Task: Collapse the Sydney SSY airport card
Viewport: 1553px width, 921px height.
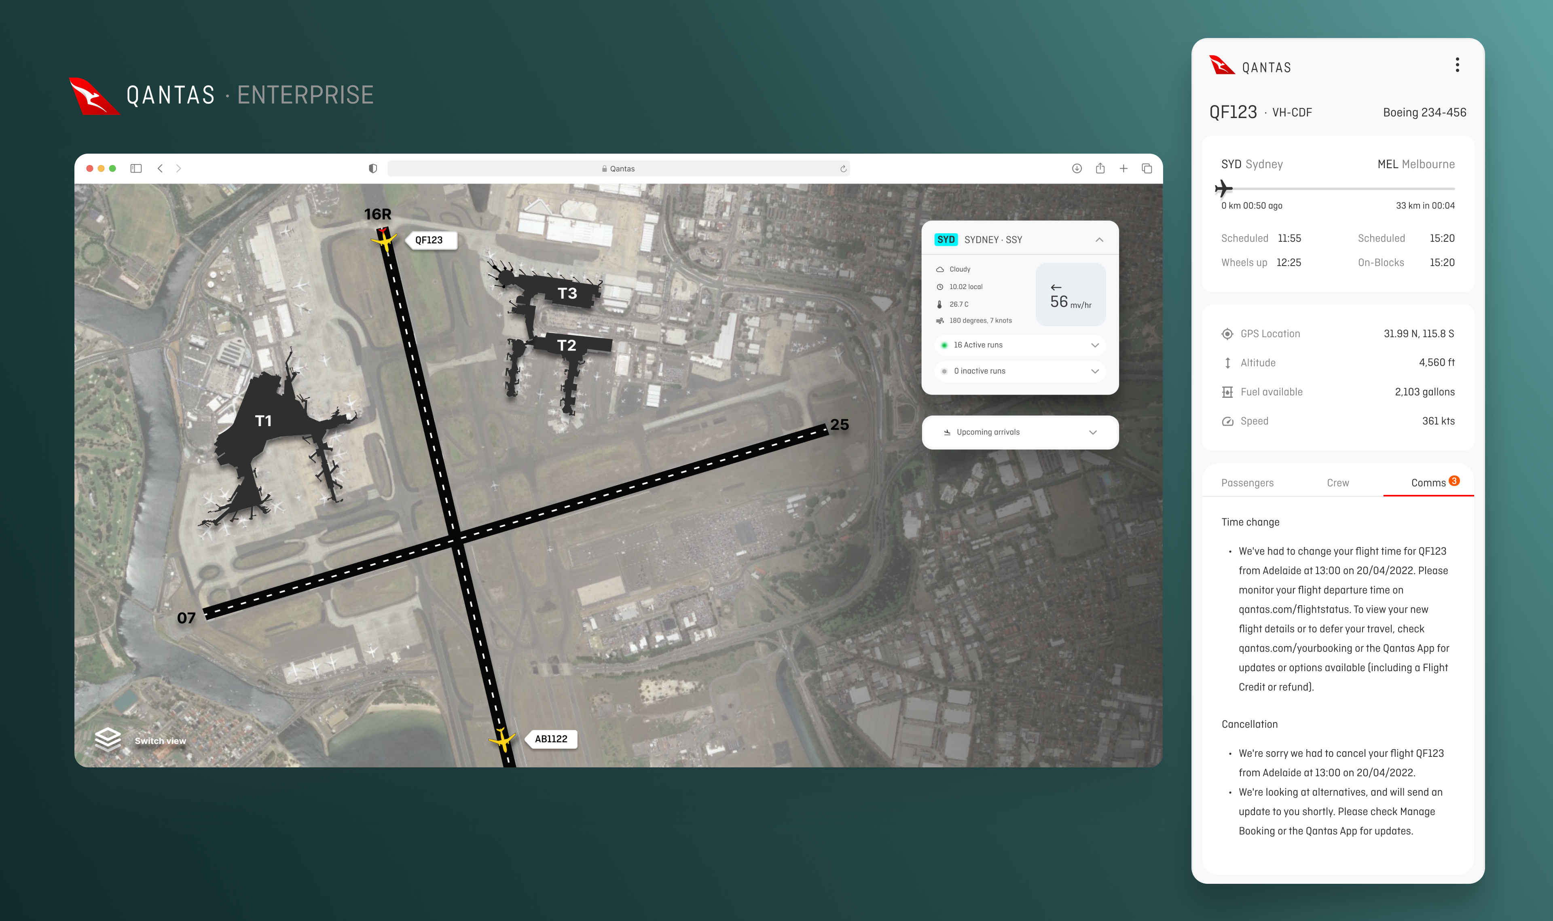Action: pos(1099,240)
